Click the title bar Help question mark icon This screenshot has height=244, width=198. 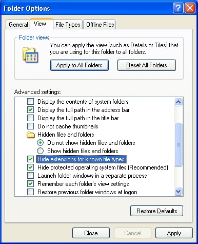pyautogui.click(x=178, y=8)
